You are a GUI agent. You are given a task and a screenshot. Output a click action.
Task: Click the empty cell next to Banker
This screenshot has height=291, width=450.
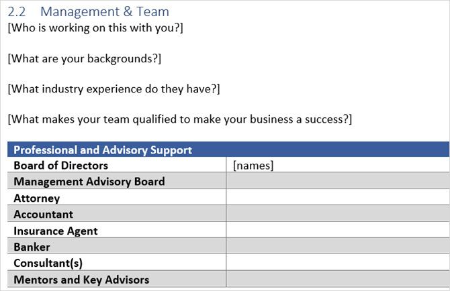click(x=337, y=247)
